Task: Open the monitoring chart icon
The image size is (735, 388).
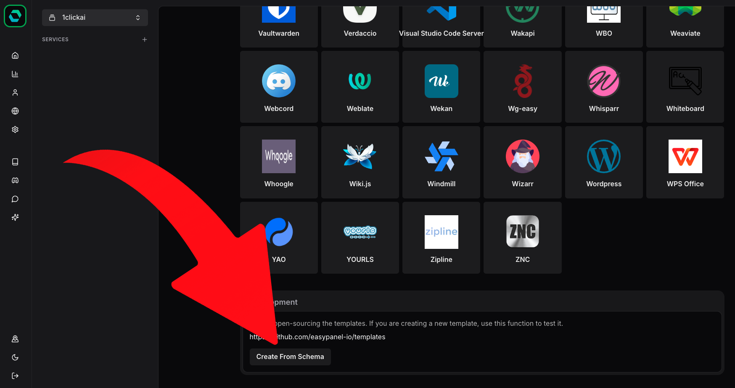Action: (x=15, y=74)
